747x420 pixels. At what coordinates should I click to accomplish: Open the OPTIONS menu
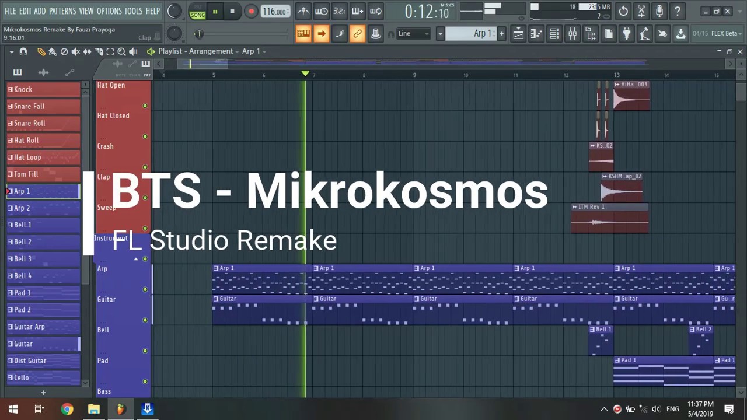(x=109, y=11)
